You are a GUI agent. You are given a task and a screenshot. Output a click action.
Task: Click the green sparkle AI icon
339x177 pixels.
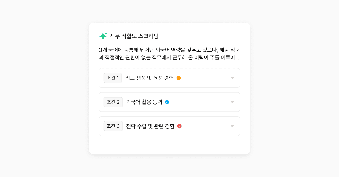click(x=103, y=36)
